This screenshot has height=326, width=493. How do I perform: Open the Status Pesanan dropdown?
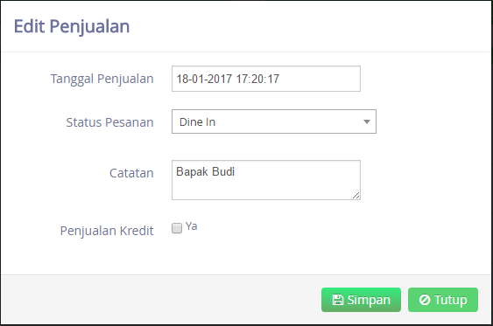click(274, 121)
